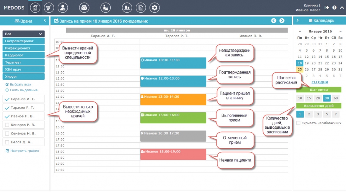Click the logout exit icon
This screenshot has height=192, width=346.
point(327,8)
